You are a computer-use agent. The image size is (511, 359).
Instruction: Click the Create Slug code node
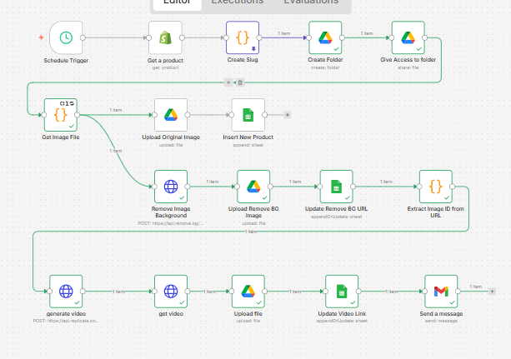(x=242, y=38)
